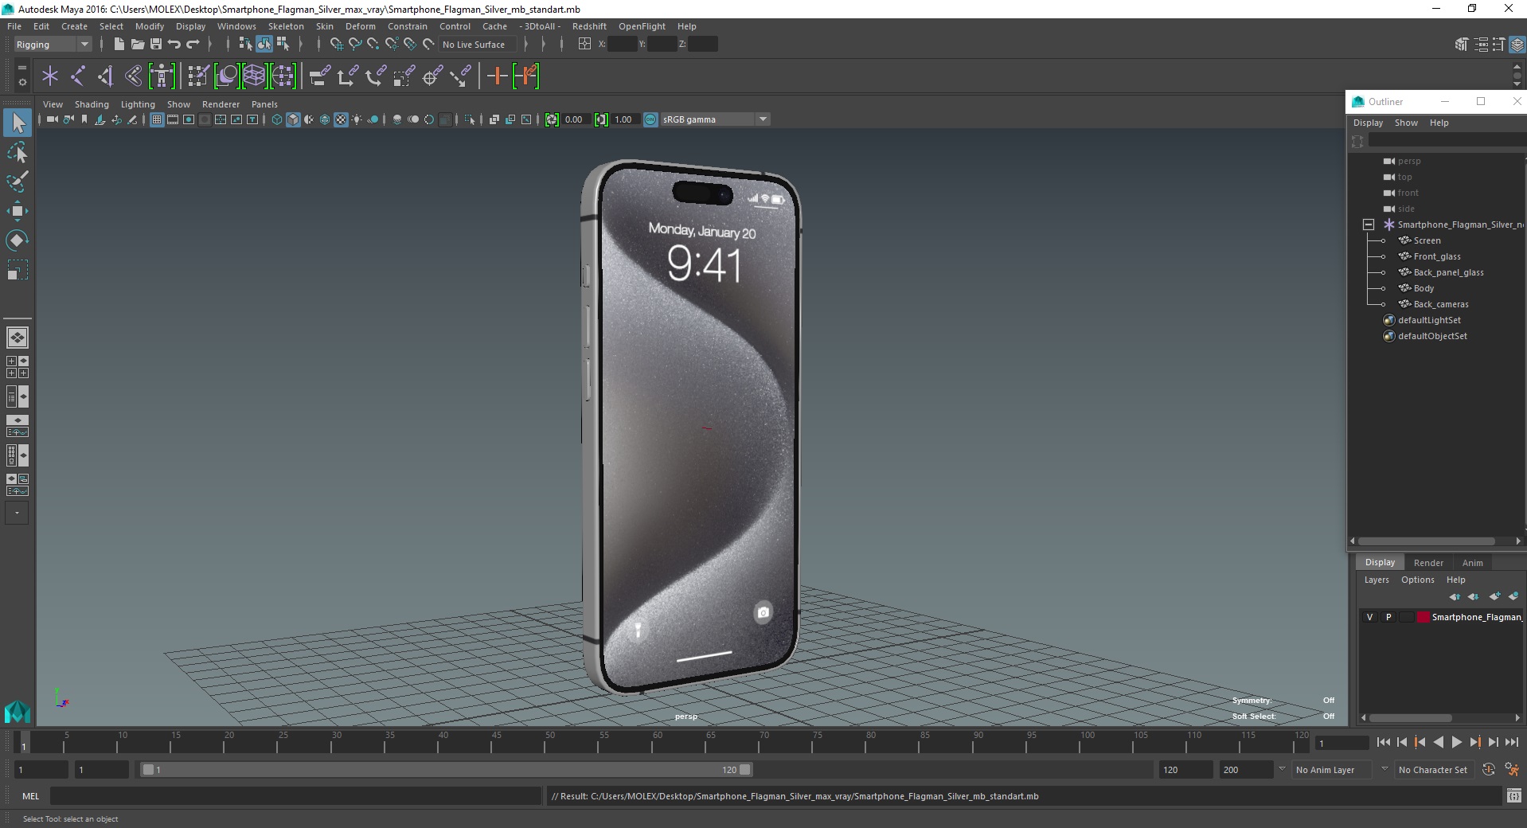Image resolution: width=1527 pixels, height=828 pixels.
Task: Toggle layer visibility V box for Smartphone_Flagman
Action: 1370,617
